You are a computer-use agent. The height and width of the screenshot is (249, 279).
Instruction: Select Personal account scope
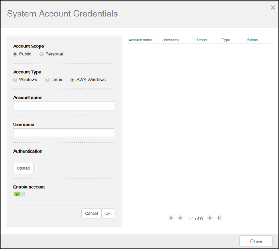point(42,54)
